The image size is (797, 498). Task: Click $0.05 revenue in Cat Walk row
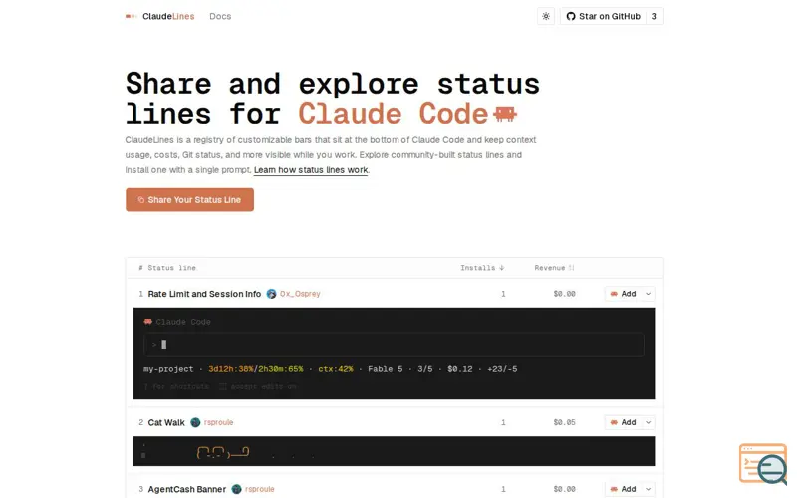tap(564, 422)
